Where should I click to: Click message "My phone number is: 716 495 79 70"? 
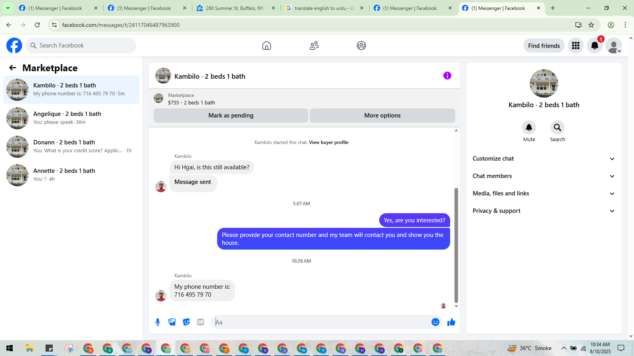[202, 291]
